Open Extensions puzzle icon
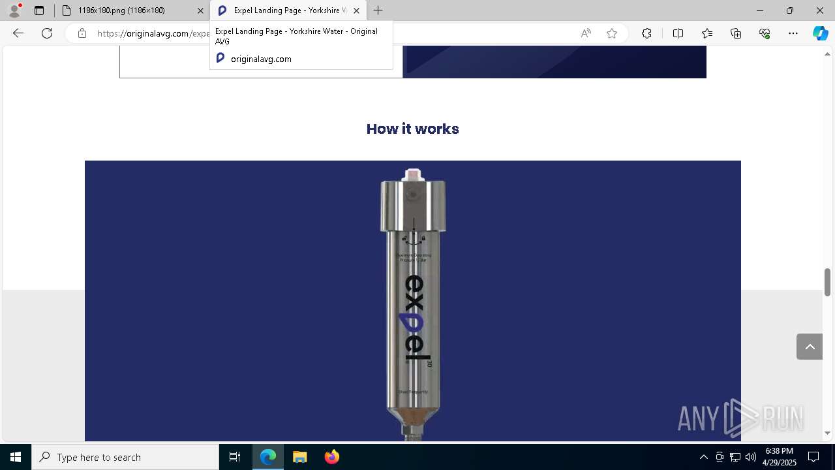 (646, 33)
